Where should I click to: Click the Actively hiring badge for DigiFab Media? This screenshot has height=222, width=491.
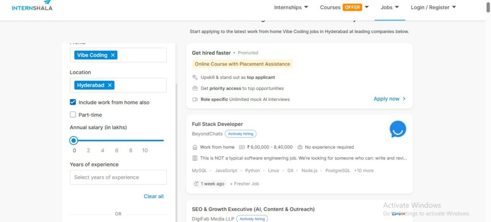[x=252, y=219]
